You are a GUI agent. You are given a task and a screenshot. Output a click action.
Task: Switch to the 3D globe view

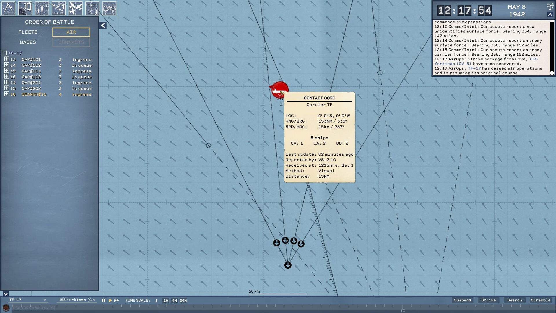tap(25, 8)
